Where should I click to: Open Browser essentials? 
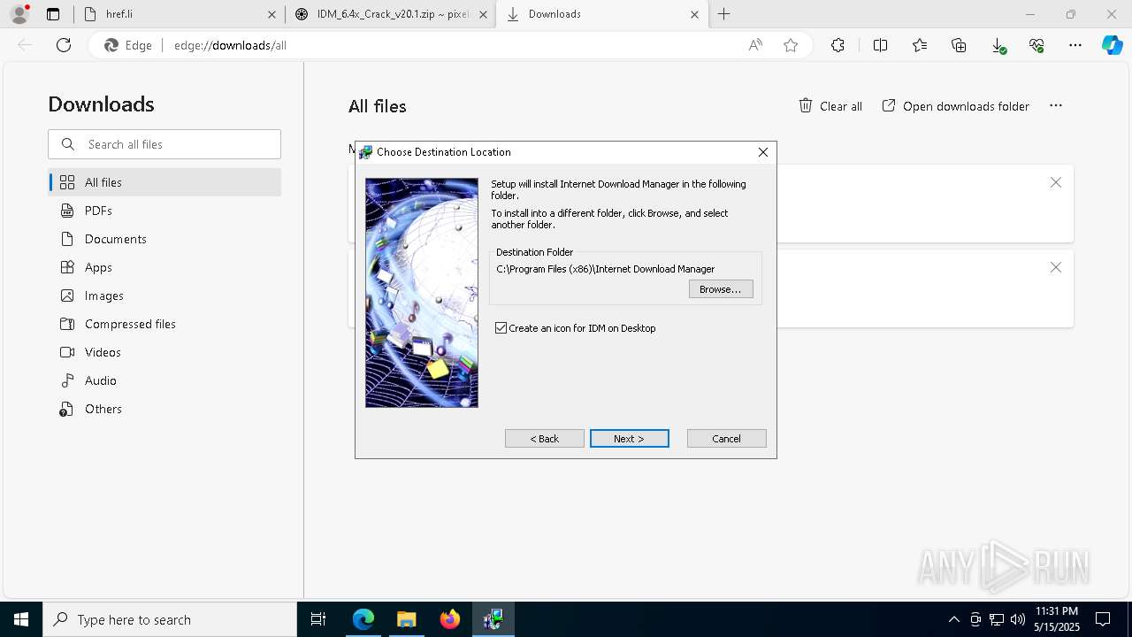(1036, 45)
